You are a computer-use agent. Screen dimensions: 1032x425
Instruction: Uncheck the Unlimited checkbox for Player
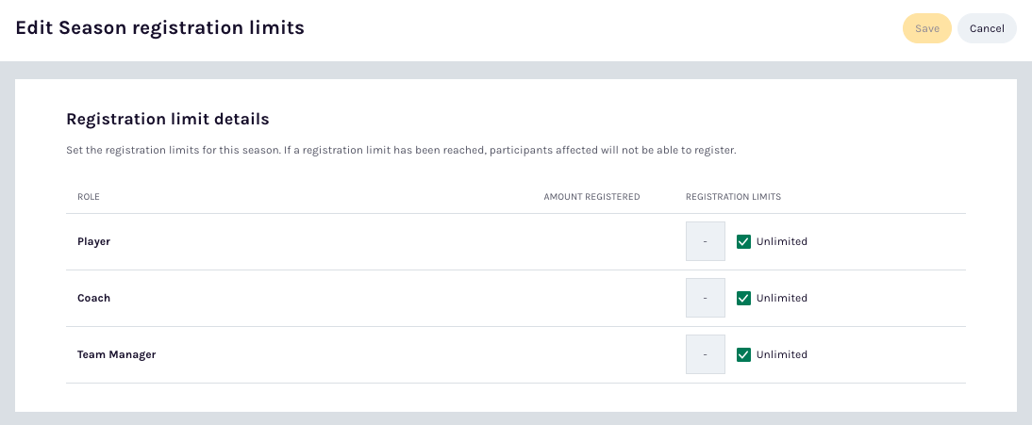point(743,241)
